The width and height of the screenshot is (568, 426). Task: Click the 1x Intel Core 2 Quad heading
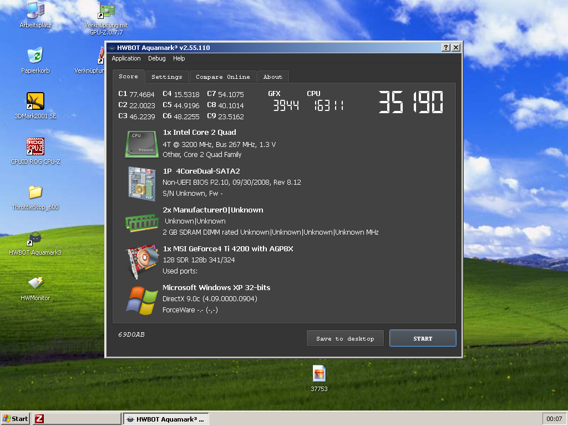point(199,132)
